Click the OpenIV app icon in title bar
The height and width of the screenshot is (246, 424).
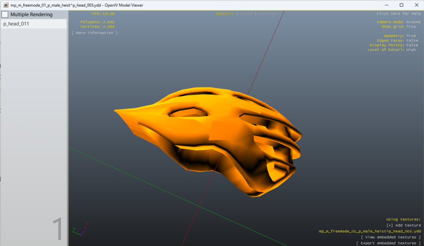(x=6, y=5)
